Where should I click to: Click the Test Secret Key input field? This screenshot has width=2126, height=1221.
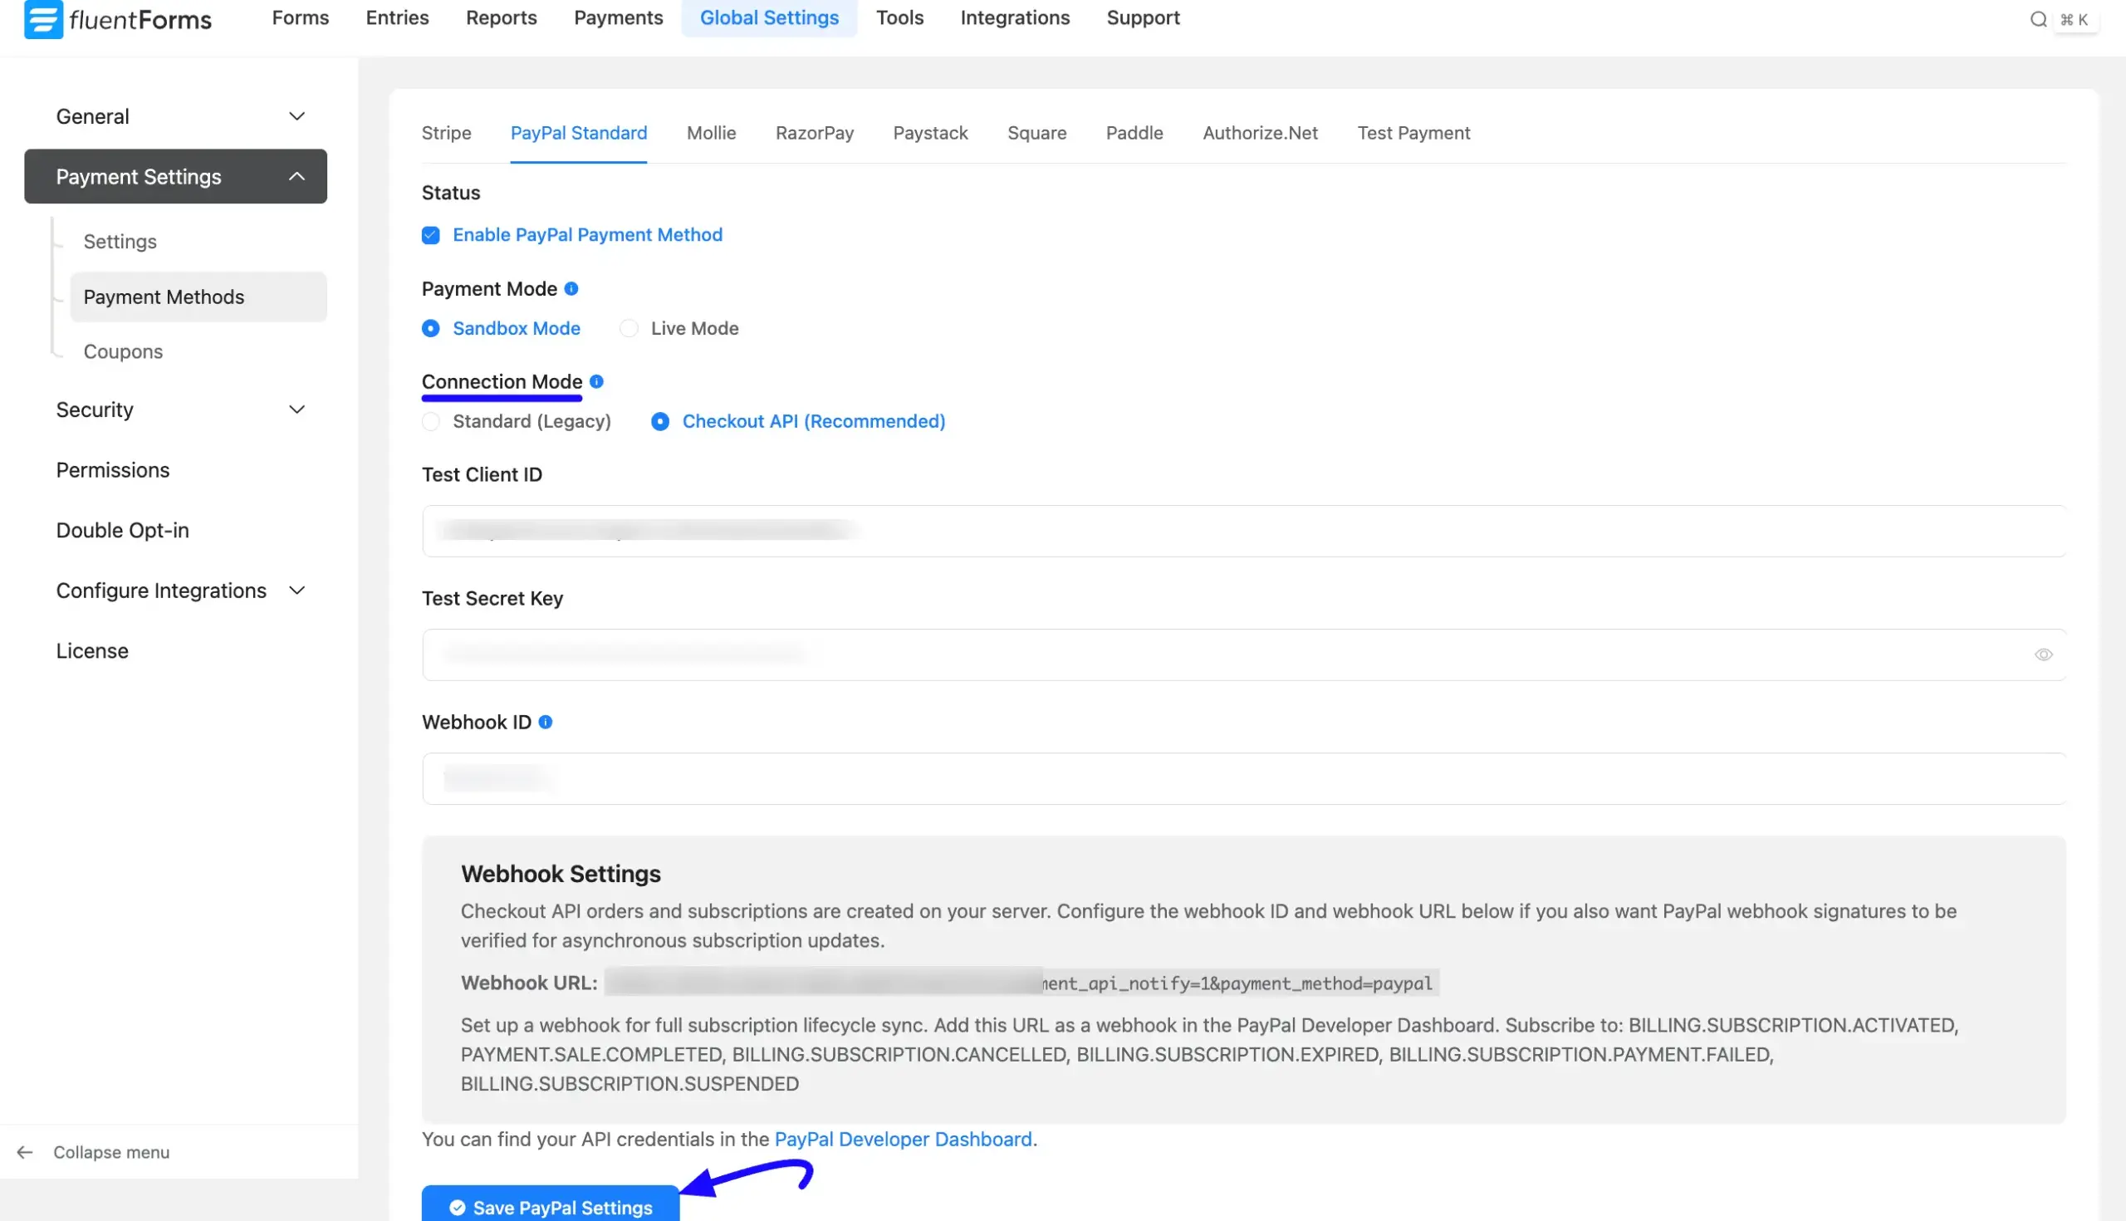coord(1244,655)
